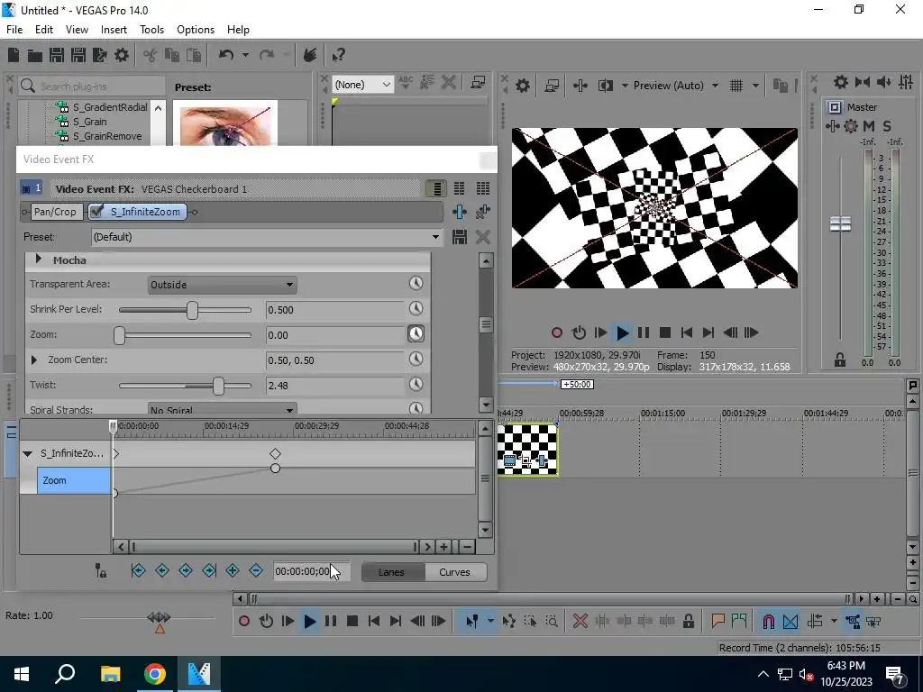Record from the main transport bar

click(x=243, y=622)
